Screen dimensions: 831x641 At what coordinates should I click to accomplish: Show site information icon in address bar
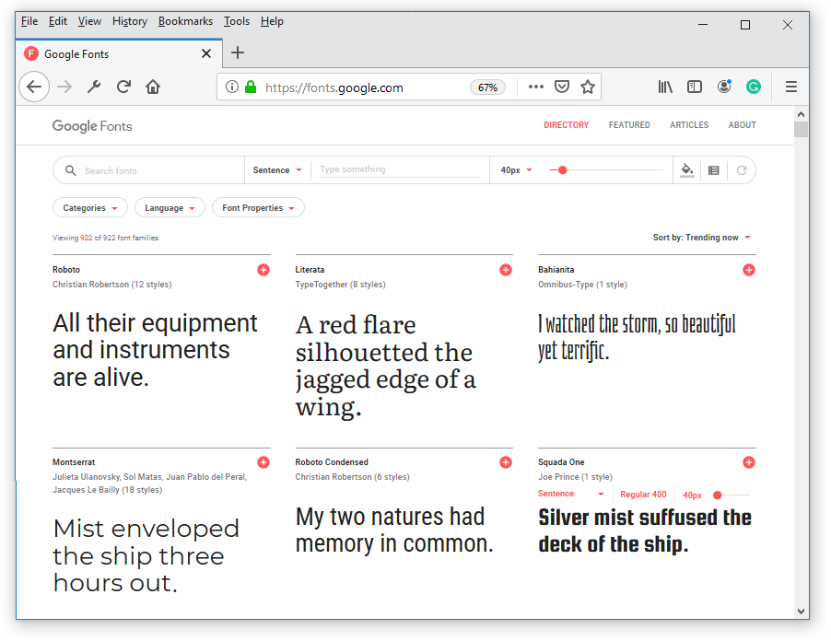coord(232,87)
